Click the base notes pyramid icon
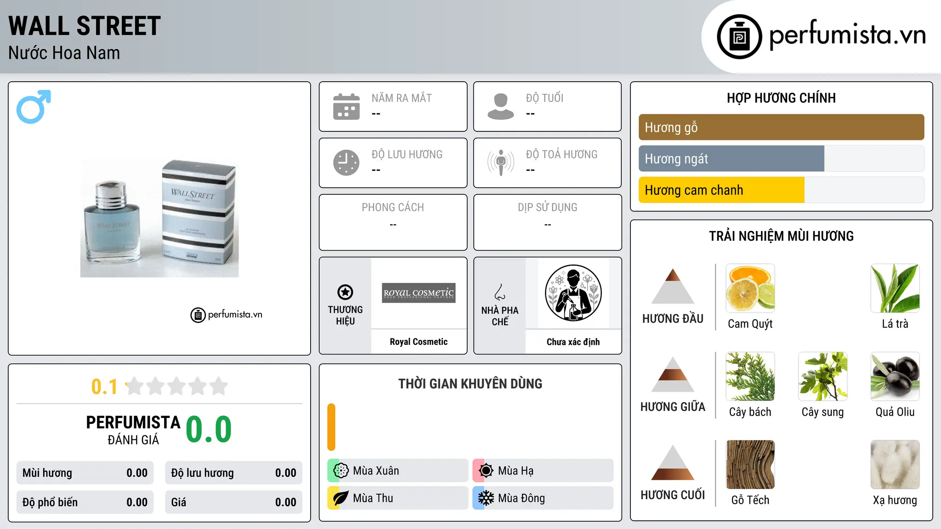 pos(673,462)
